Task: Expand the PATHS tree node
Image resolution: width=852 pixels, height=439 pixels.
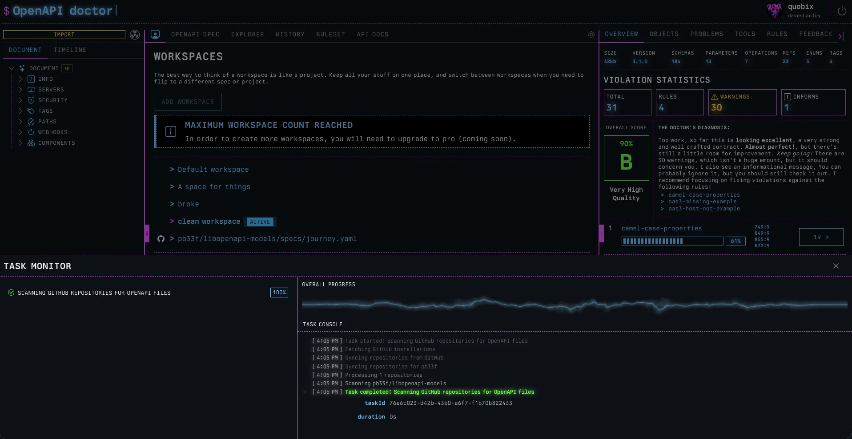Action: click(20, 122)
